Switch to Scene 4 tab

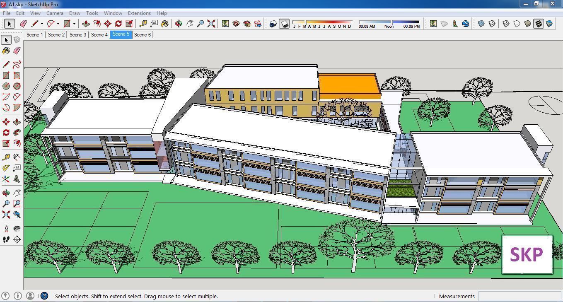99,35
